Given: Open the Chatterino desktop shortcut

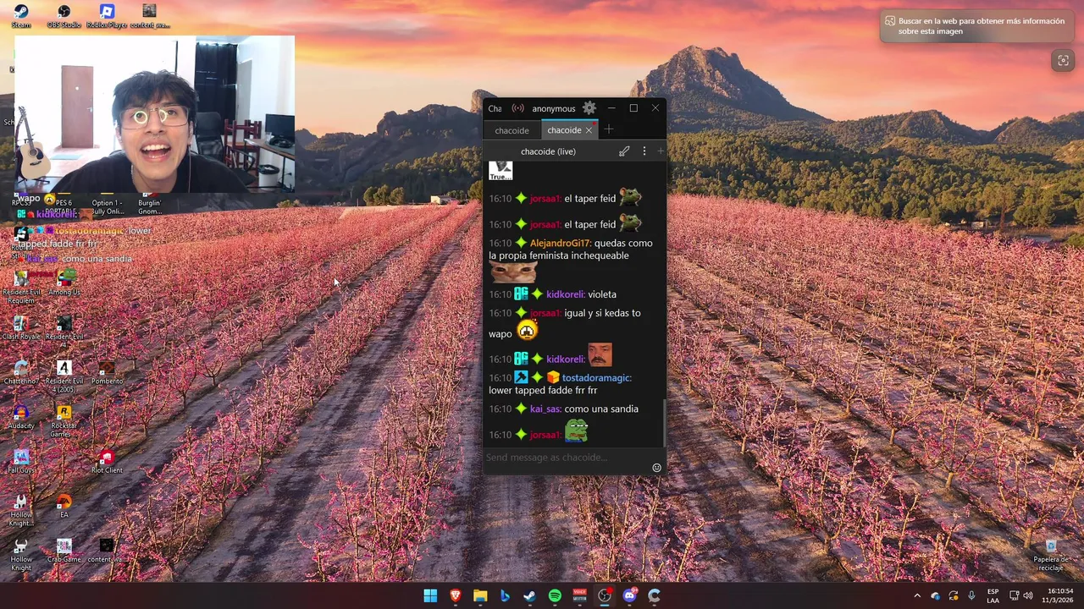Looking at the screenshot, I should [21, 372].
